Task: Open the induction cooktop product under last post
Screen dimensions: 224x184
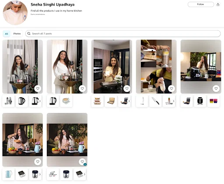Action: pos(80,174)
